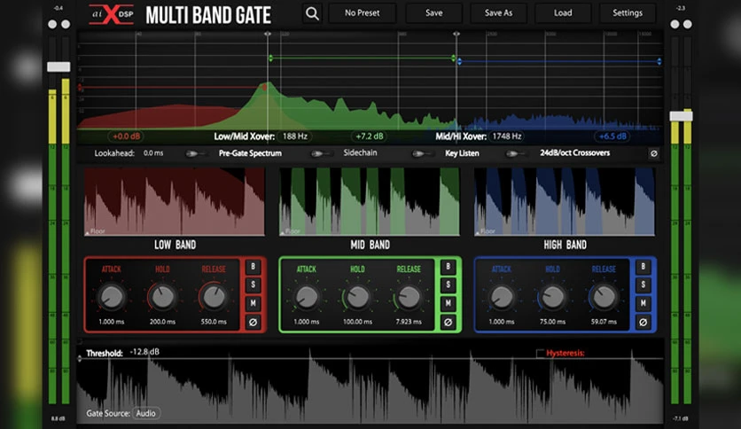The width and height of the screenshot is (741, 429).
Task: Click the high band B (bypass) button
Action: point(643,267)
